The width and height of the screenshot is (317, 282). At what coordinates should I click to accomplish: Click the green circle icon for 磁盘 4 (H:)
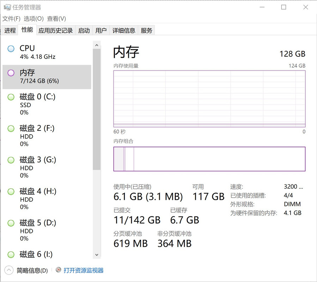point(11,192)
